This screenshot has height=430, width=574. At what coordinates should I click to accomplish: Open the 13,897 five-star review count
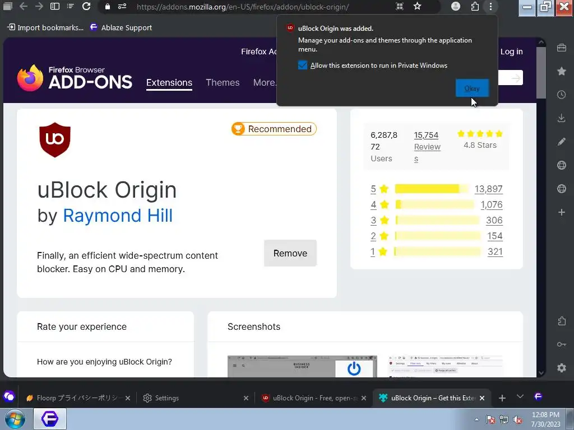pos(488,189)
